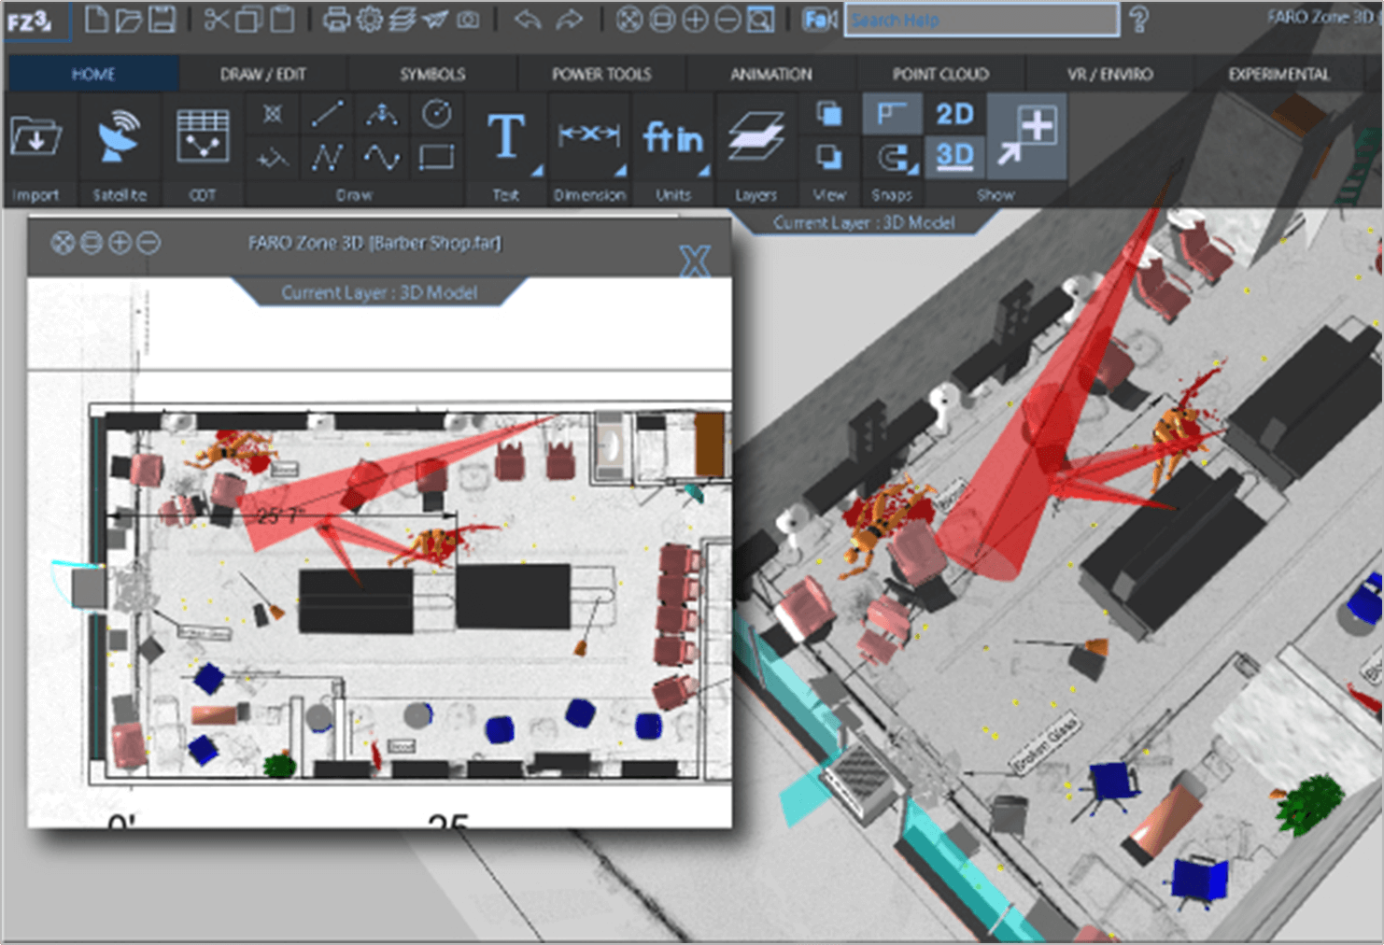Take a snapshot with the camera icon
Viewport: 1384px width, 945px height.
(x=468, y=20)
